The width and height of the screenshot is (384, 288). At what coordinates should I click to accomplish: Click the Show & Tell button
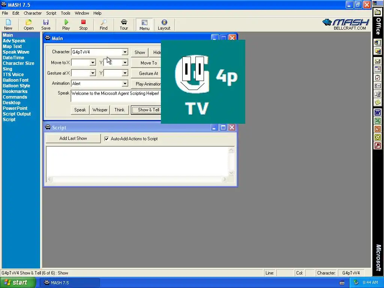click(x=147, y=110)
